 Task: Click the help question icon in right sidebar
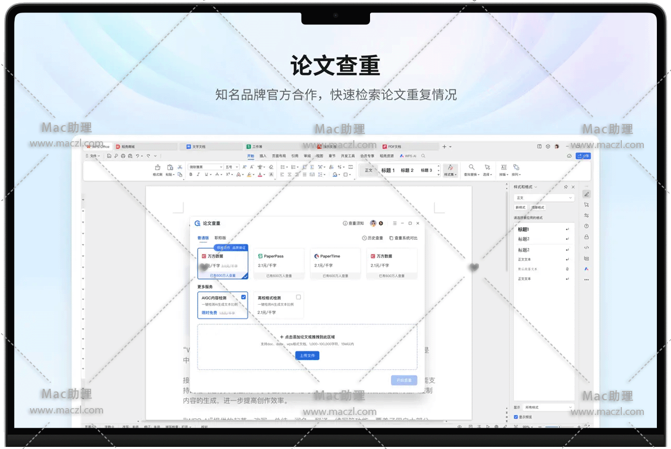(587, 226)
